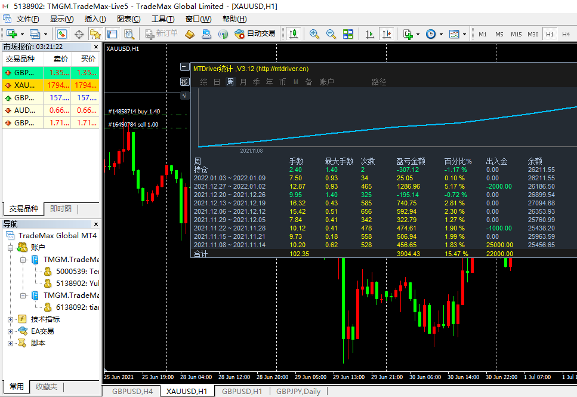Click the clock periods icon

click(431, 34)
